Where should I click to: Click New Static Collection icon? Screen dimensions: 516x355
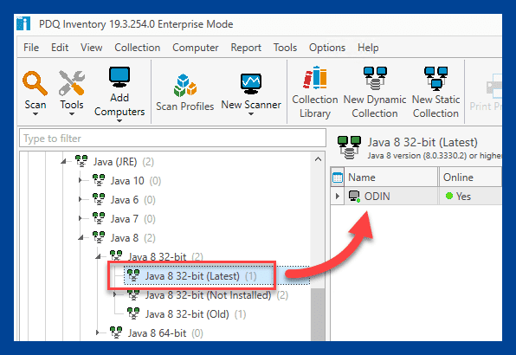pyautogui.click(x=435, y=78)
